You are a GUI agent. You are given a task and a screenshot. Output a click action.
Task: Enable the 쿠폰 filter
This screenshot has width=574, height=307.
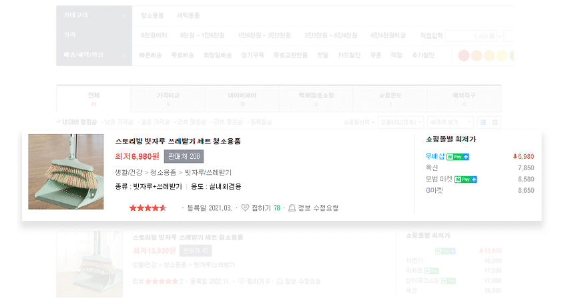click(x=376, y=55)
